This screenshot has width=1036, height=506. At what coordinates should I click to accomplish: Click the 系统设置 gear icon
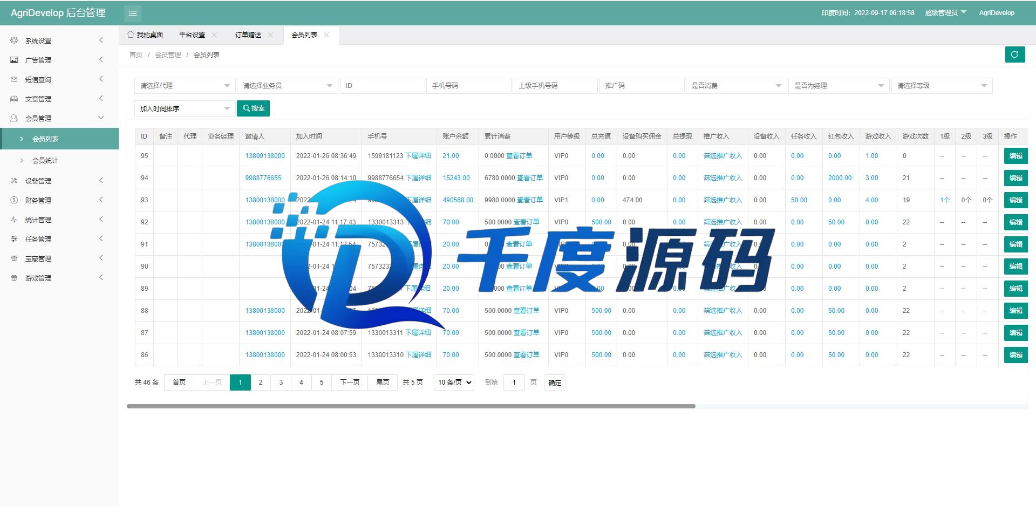(x=15, y=40)
